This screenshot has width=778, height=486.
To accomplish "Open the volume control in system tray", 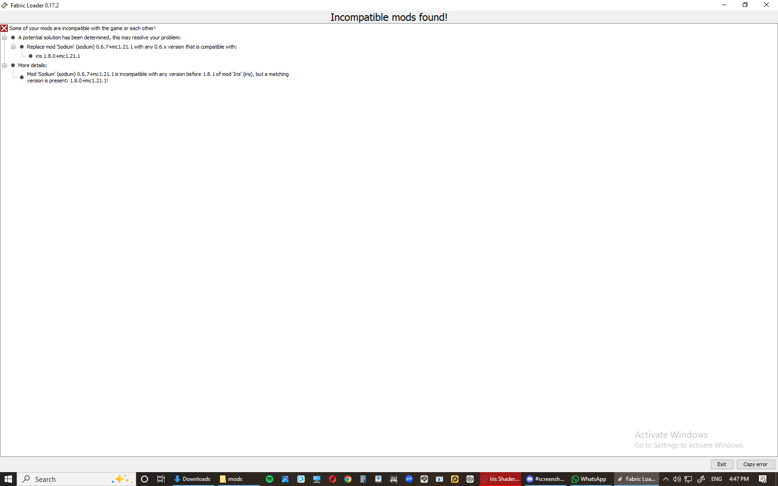I will click(x=677, y=479).
